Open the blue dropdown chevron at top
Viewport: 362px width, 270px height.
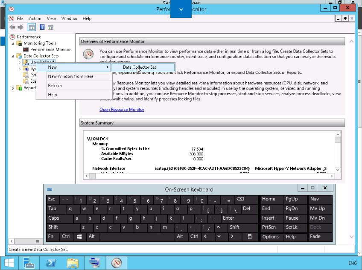coord(181,9)
